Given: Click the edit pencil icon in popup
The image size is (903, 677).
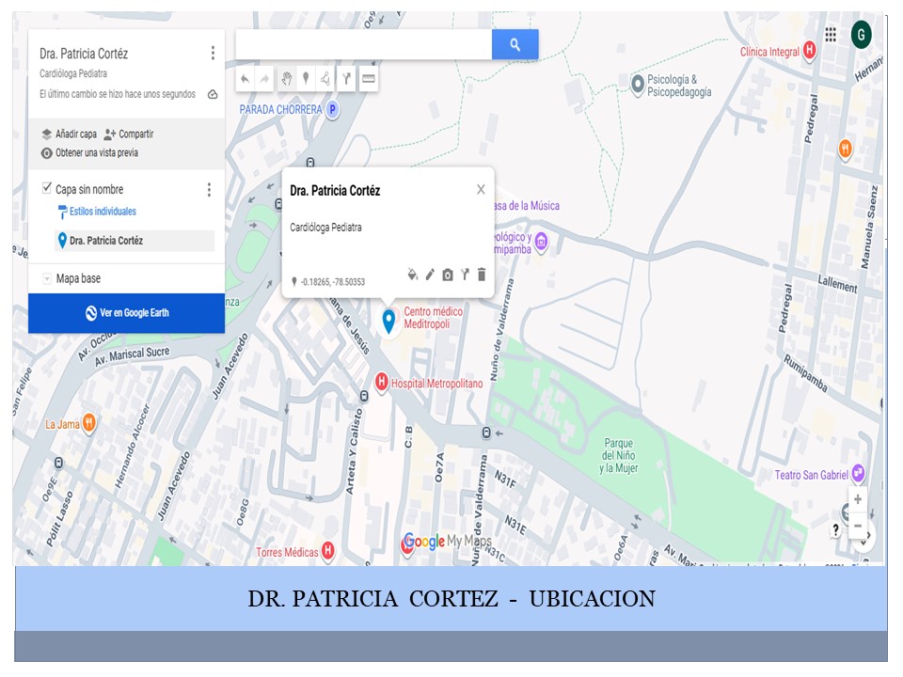Looking at the screenshot, I should pos(430,275).
